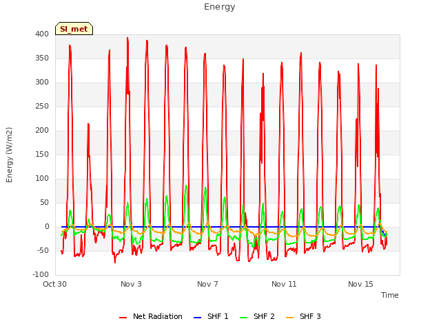Click the blue SHF 1 legend swatch
The width and height of the screenshot is (441, 330).
(198, 318)
